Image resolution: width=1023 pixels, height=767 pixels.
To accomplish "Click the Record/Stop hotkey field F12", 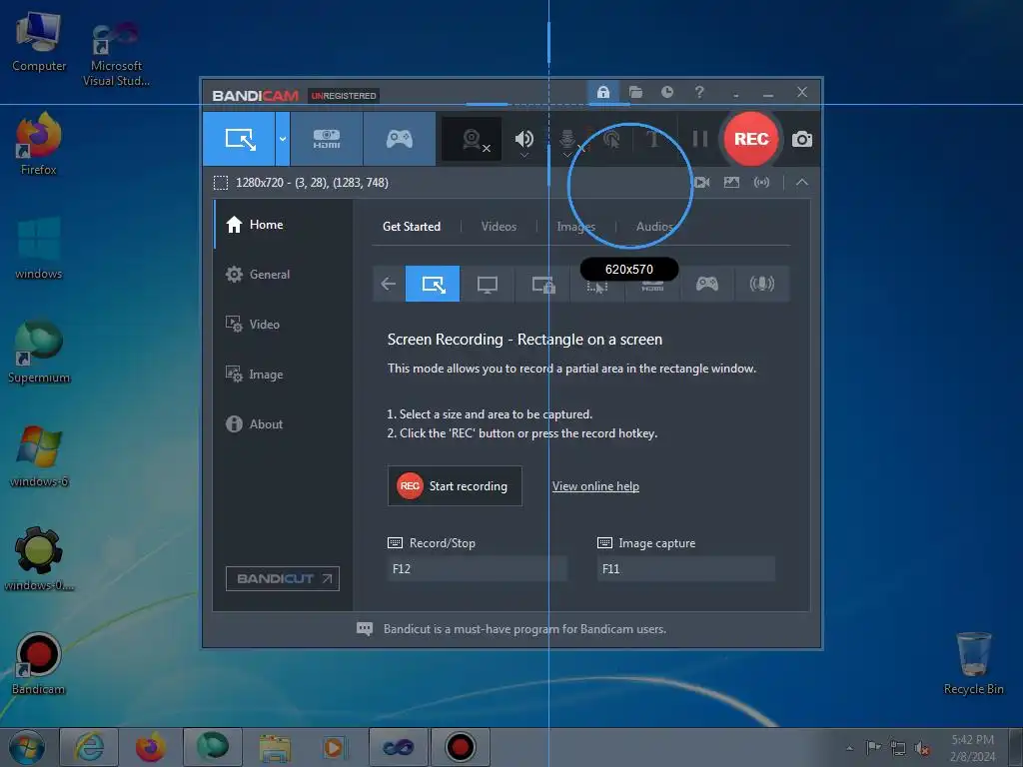I will point(478,568).
